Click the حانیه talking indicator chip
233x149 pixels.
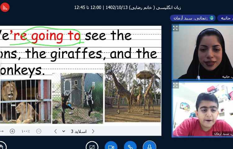226,18
